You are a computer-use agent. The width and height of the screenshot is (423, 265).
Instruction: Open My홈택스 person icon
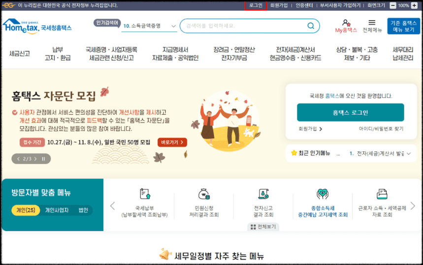(346, 22)
